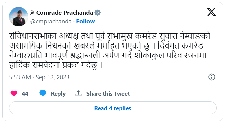
Task: Follow the cmprachanda account
Action: pos(85,22)
